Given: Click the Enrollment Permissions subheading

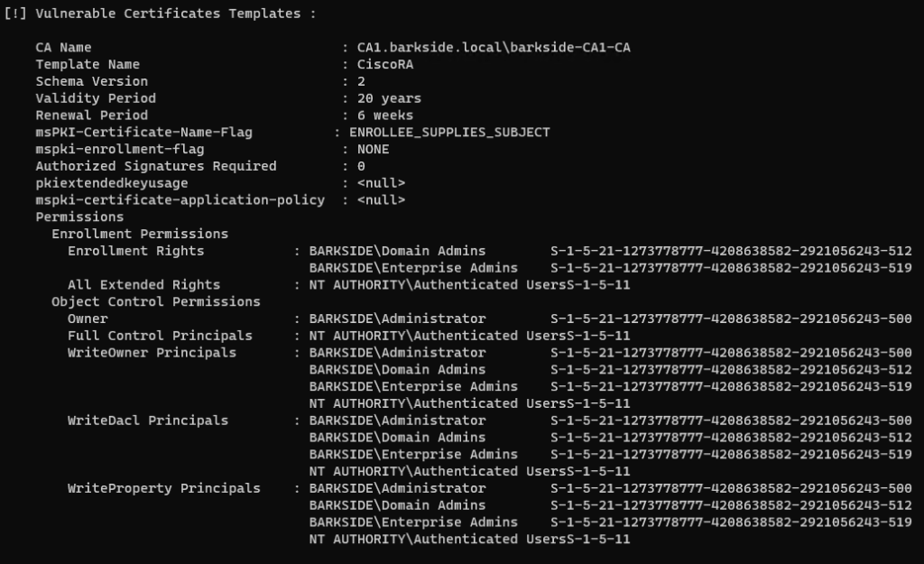Looking at the screenshot, I should tap(140, 234).
